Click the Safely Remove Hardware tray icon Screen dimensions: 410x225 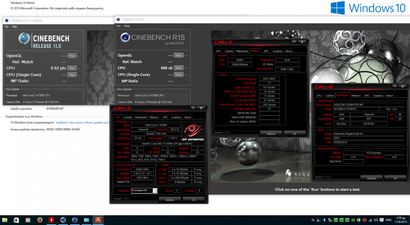point(330,220)
